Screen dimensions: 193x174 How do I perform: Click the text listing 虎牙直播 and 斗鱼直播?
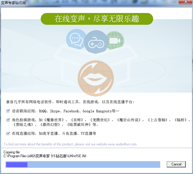(x=54, y=133)
